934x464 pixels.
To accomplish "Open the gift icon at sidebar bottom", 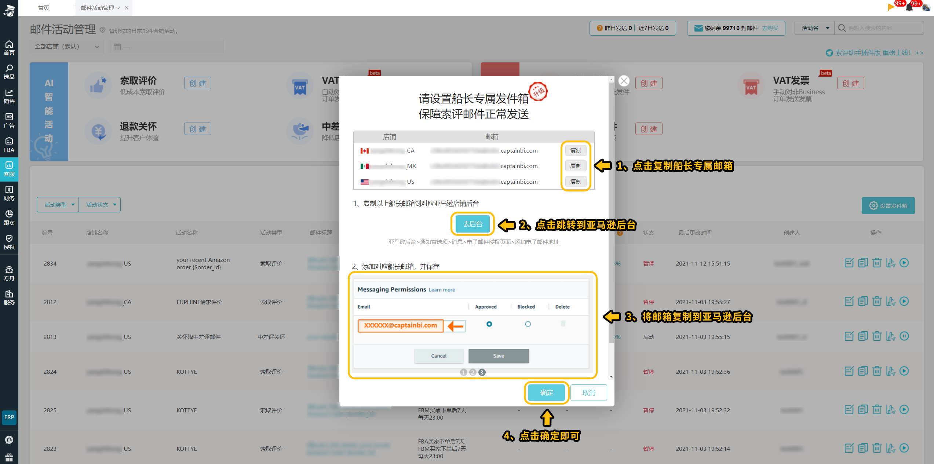I will pyautogui.click(x=9, y=457).
